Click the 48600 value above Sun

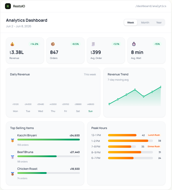pyautogui.click(x=91, y=104)
